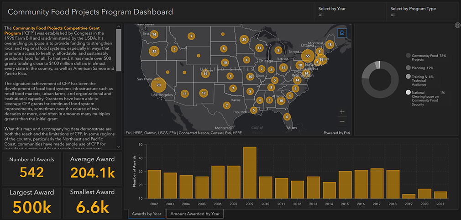Click the 2002 bar in the chart
This screenshot has width=461, height=220.
154,184
